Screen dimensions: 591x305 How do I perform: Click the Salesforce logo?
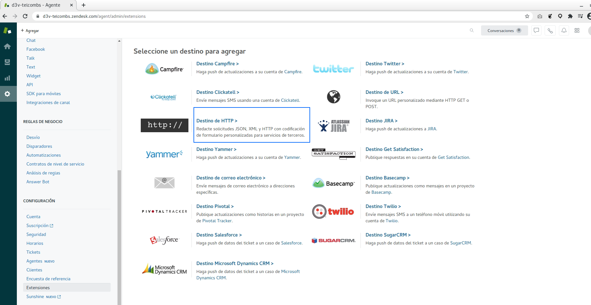coord(165,240)
